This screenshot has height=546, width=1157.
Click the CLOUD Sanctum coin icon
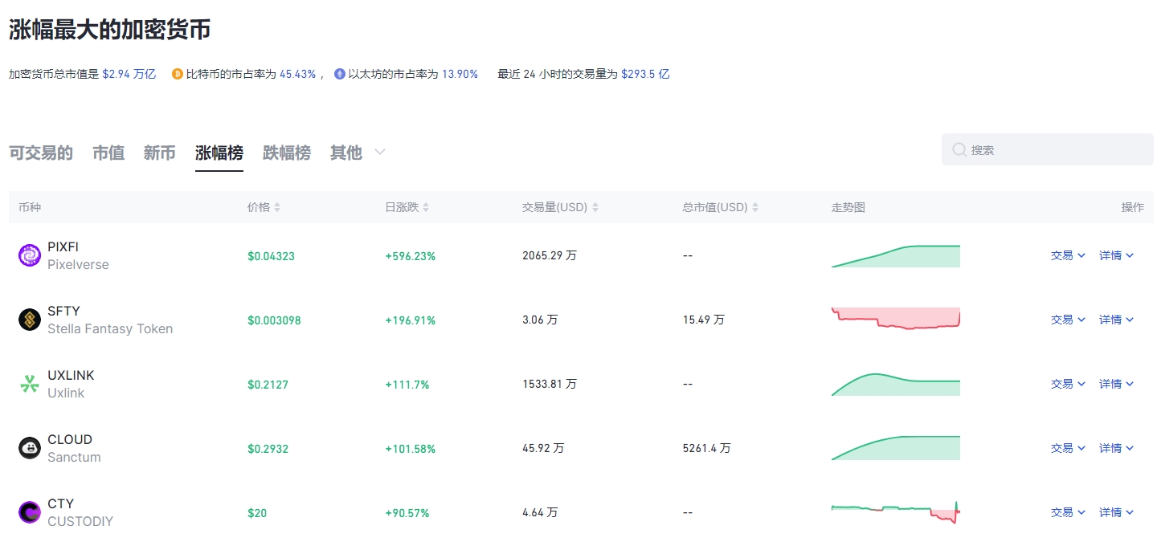[x=30, y=448]
